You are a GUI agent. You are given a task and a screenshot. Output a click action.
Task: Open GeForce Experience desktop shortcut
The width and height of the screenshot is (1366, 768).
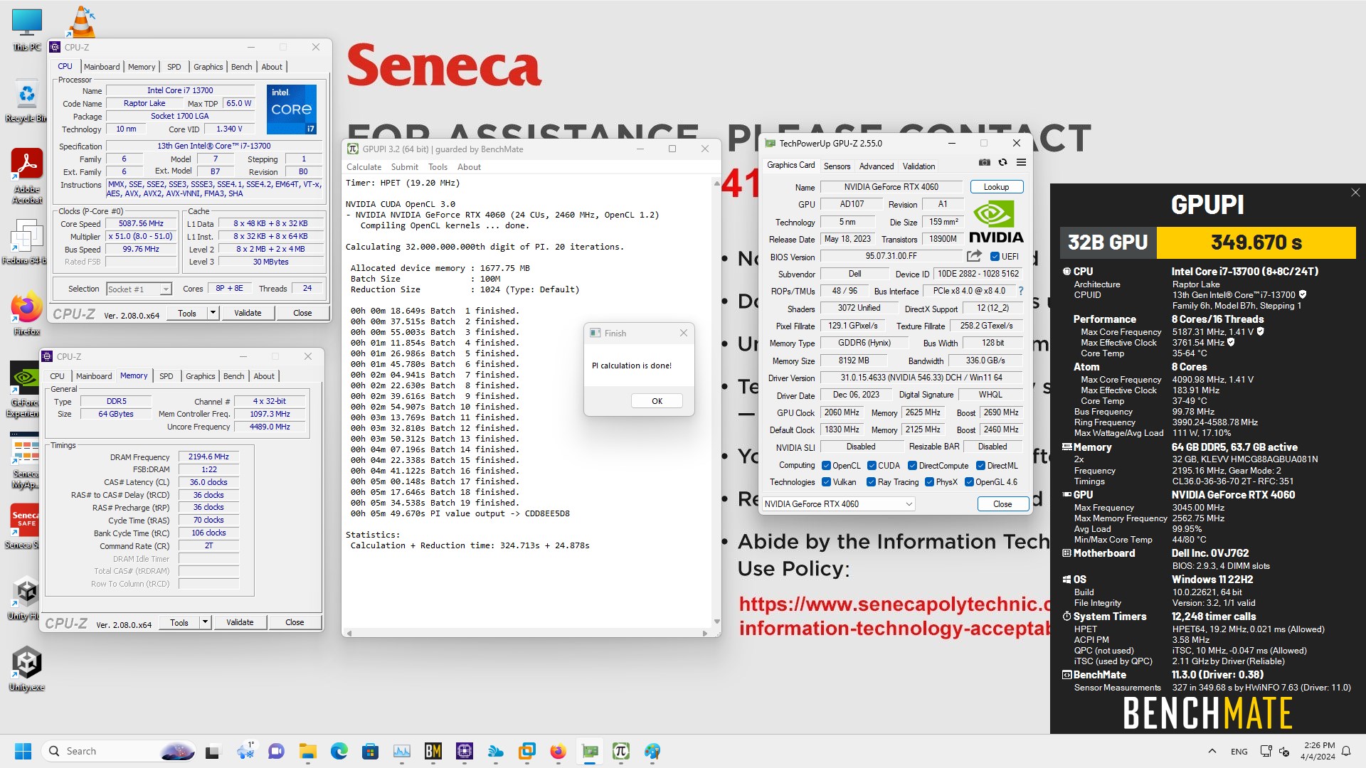(x=26, y=389)
